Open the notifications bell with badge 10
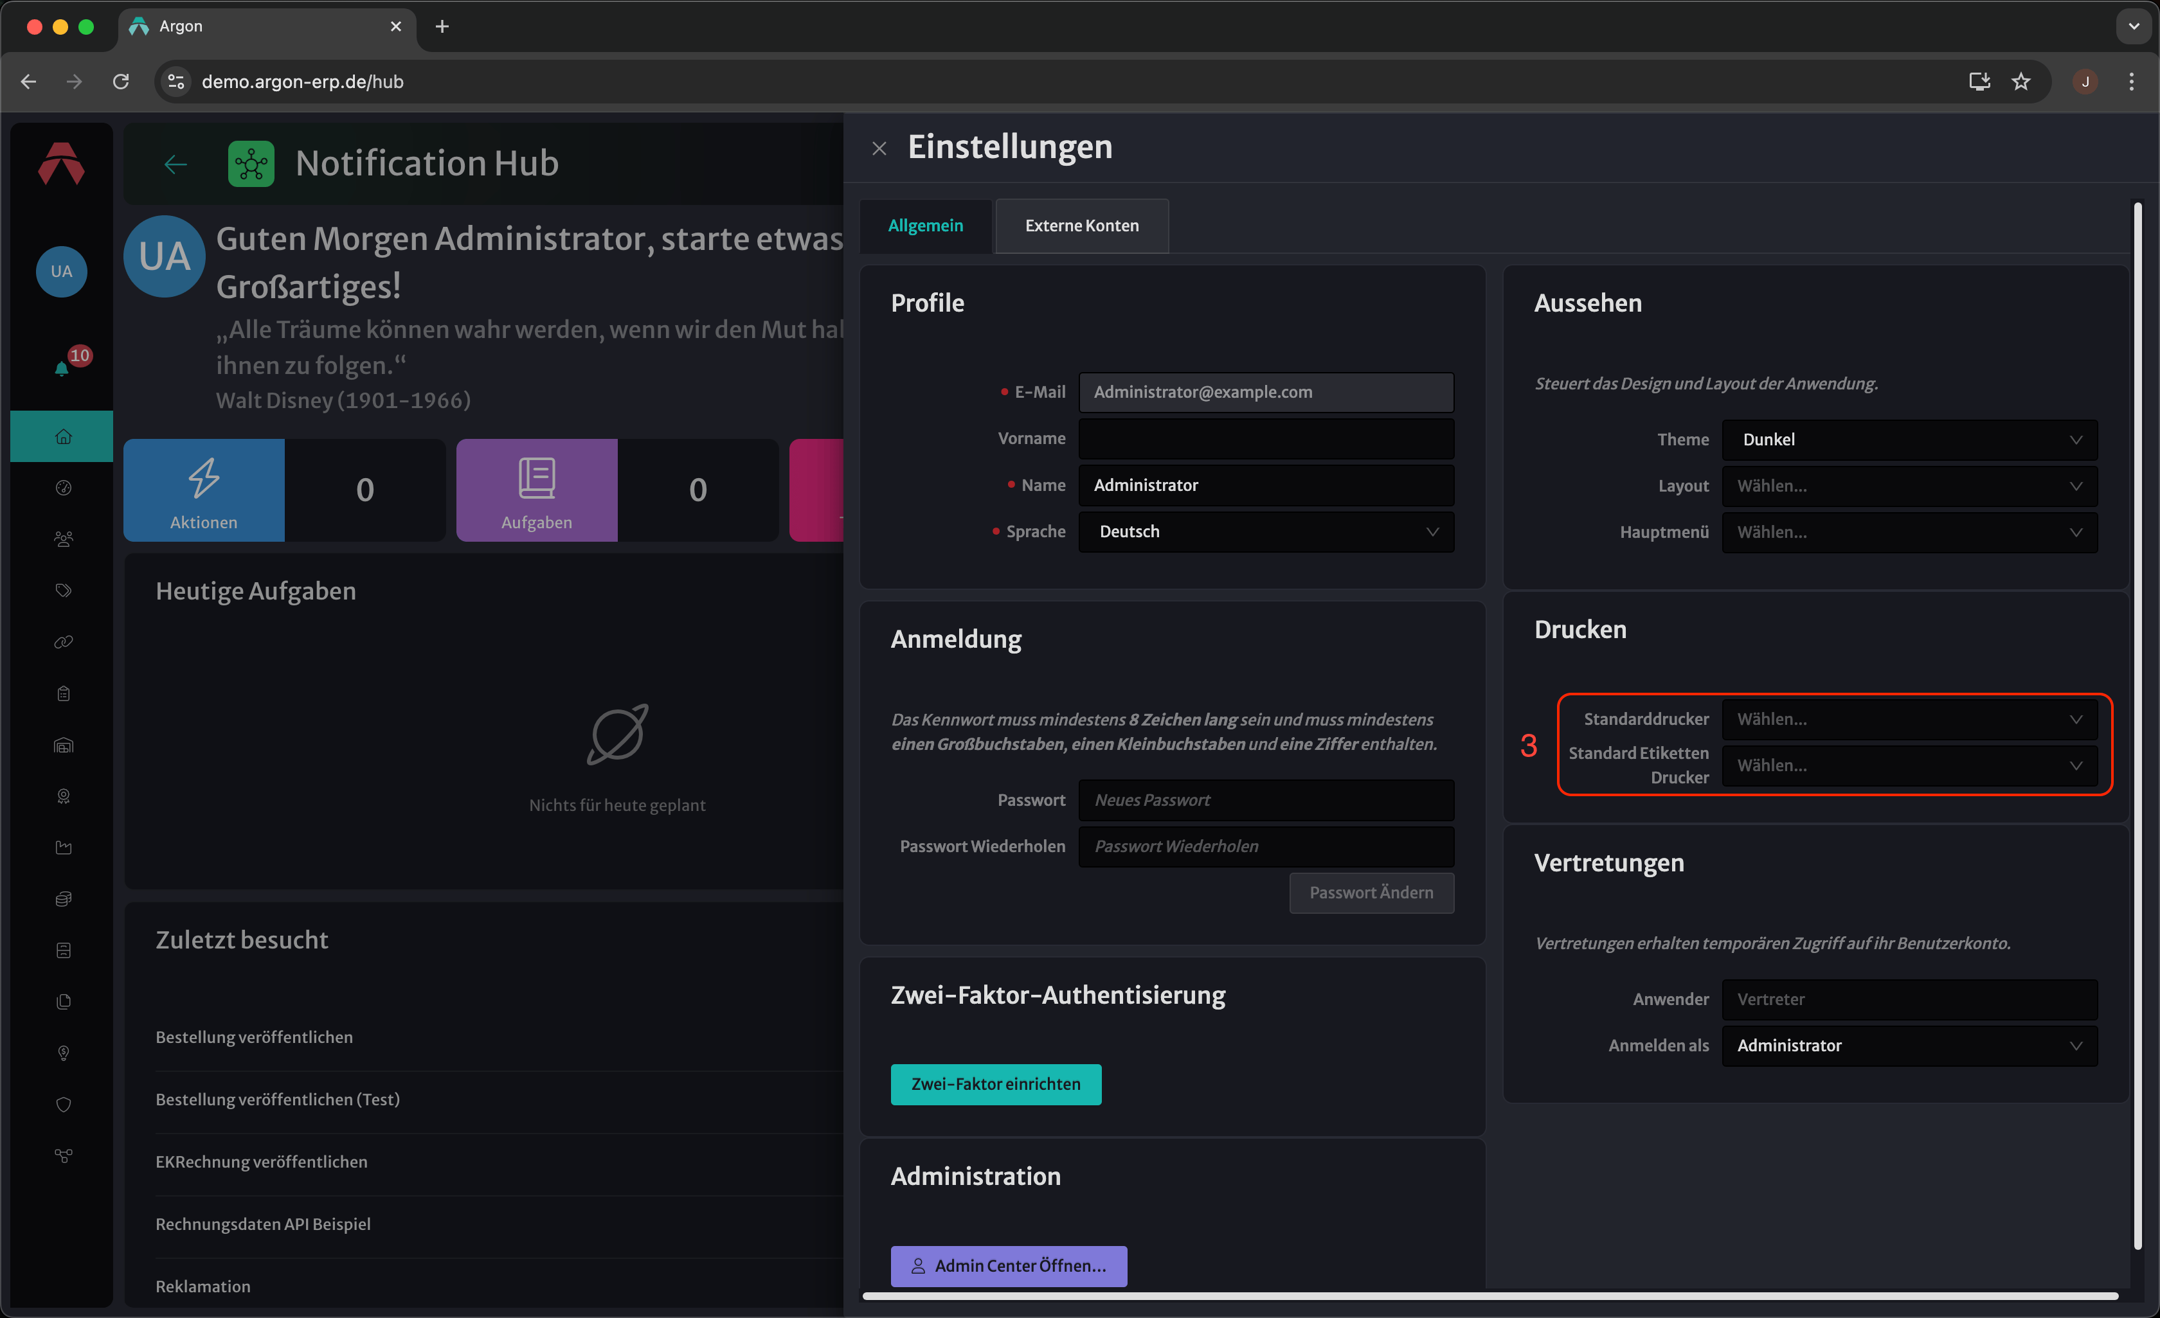The width and height of the screenshot is (2160, 1318). tap(62, 368)
